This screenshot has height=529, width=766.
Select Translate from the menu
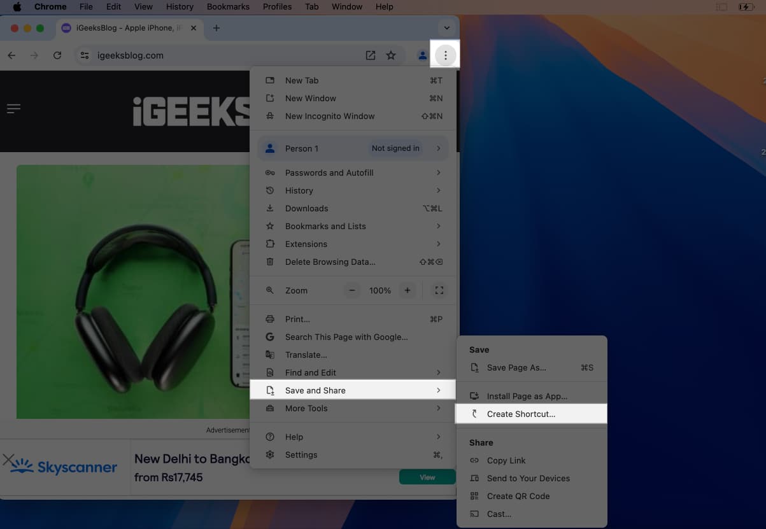pyautogui.click(x=353, y=355)
